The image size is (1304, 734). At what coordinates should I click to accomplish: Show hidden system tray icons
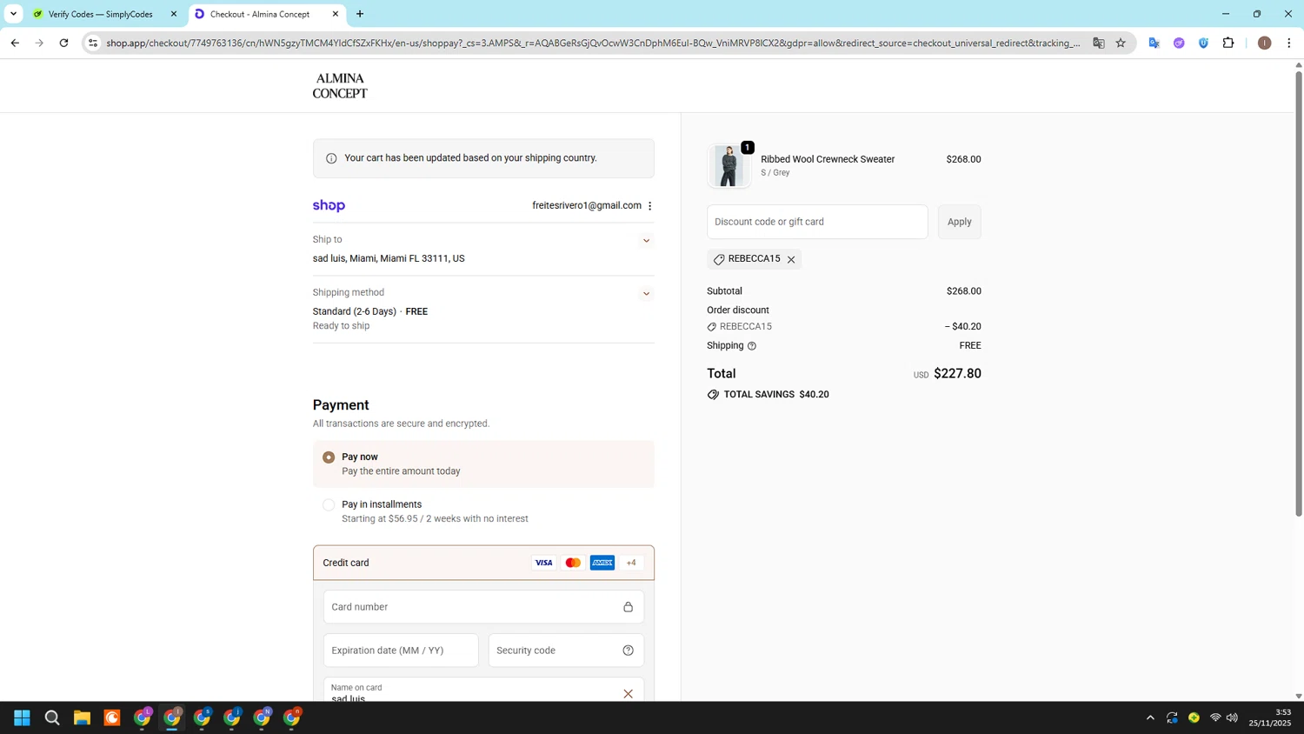click(x=1150, y=717)
